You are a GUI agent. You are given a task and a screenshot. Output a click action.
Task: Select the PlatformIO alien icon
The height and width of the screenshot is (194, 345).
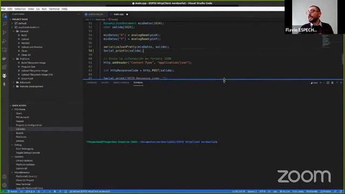[4, 75]
